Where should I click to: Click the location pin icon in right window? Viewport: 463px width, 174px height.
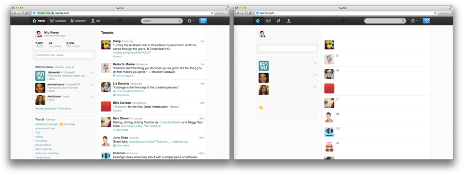[x=337, y=55]
